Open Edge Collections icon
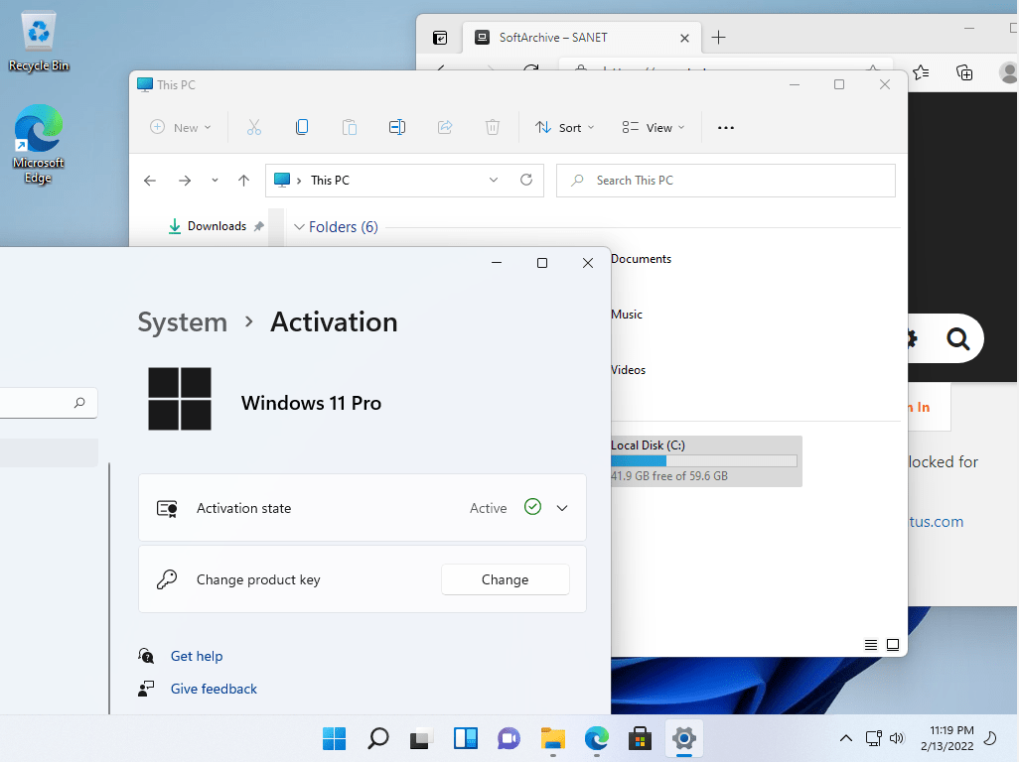Screen dimensions: 1019x762 tap(964, 72)
